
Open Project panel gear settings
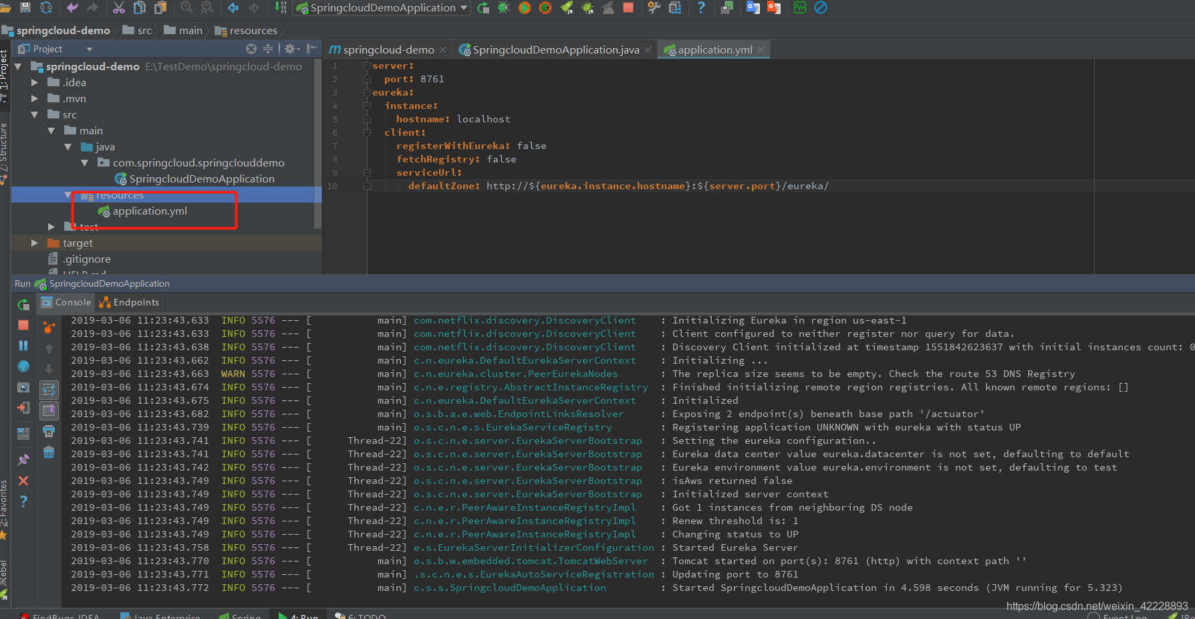click(291, 49)
